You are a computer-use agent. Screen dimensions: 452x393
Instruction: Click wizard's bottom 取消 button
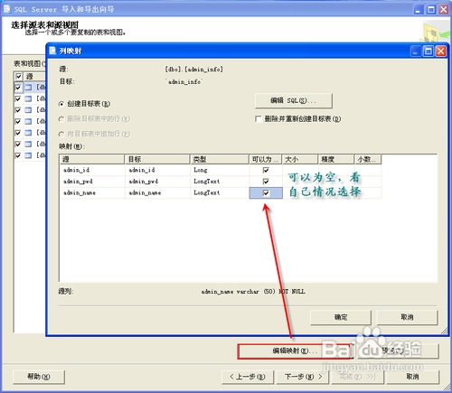click(412, 377)
